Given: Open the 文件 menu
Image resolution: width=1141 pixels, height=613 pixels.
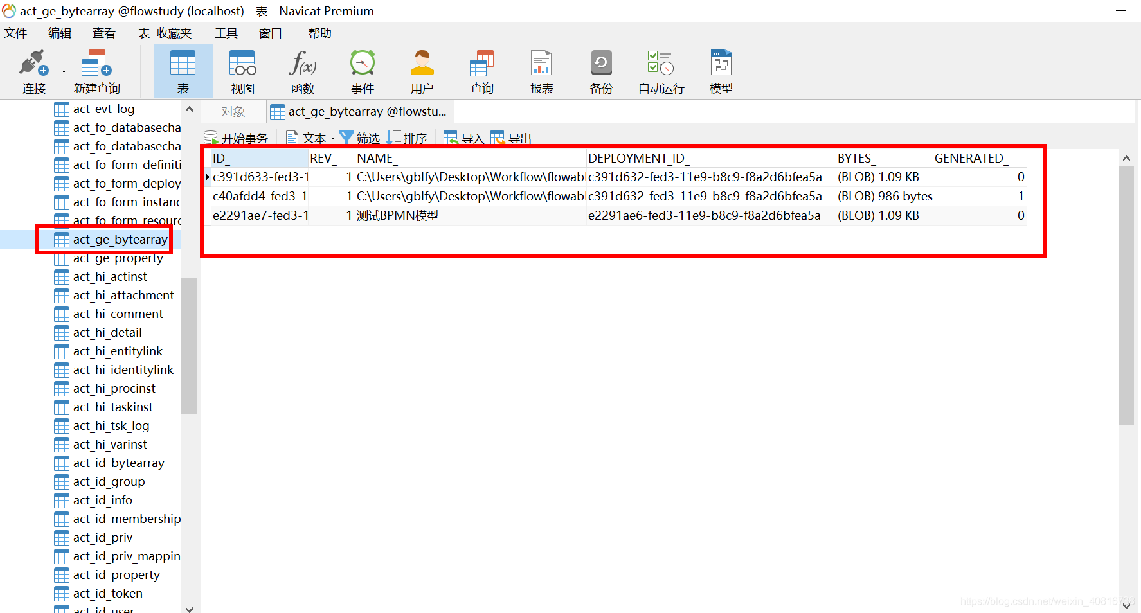Looking at the screenshot, I should (x=15, y=33).
